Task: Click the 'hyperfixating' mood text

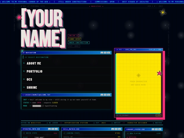Action: tap(51, 106)
